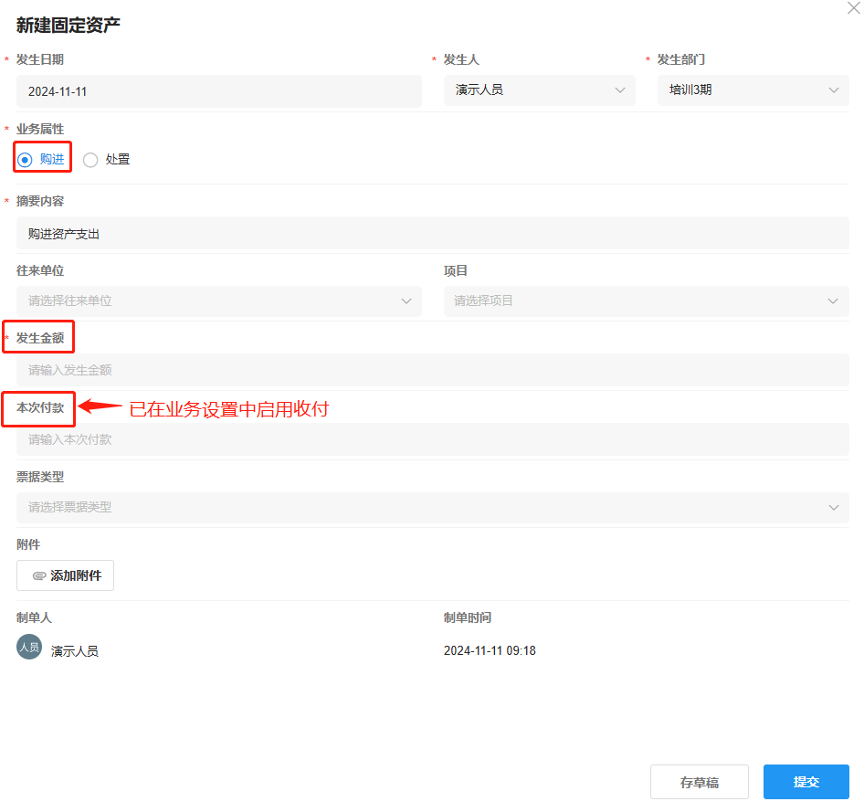Click the chevron arrow in 发生部门 field
Viewport: 864px width, 812px height.
pos(833,90)
